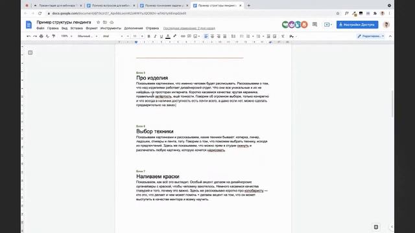
Task: Decrease the font size with minus
Action: [128, 36]
